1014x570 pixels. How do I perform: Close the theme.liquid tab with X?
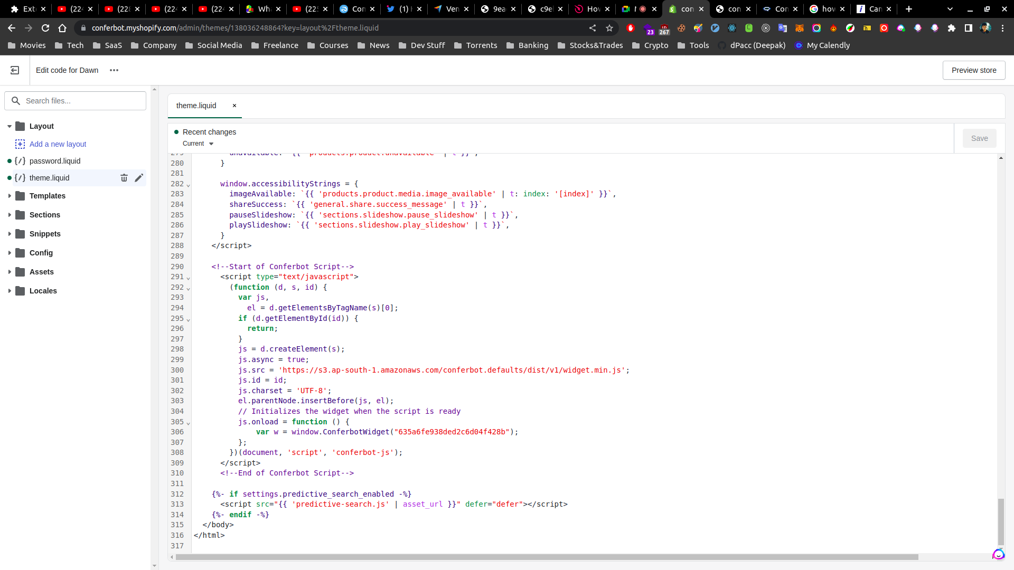tap(234, 106)
